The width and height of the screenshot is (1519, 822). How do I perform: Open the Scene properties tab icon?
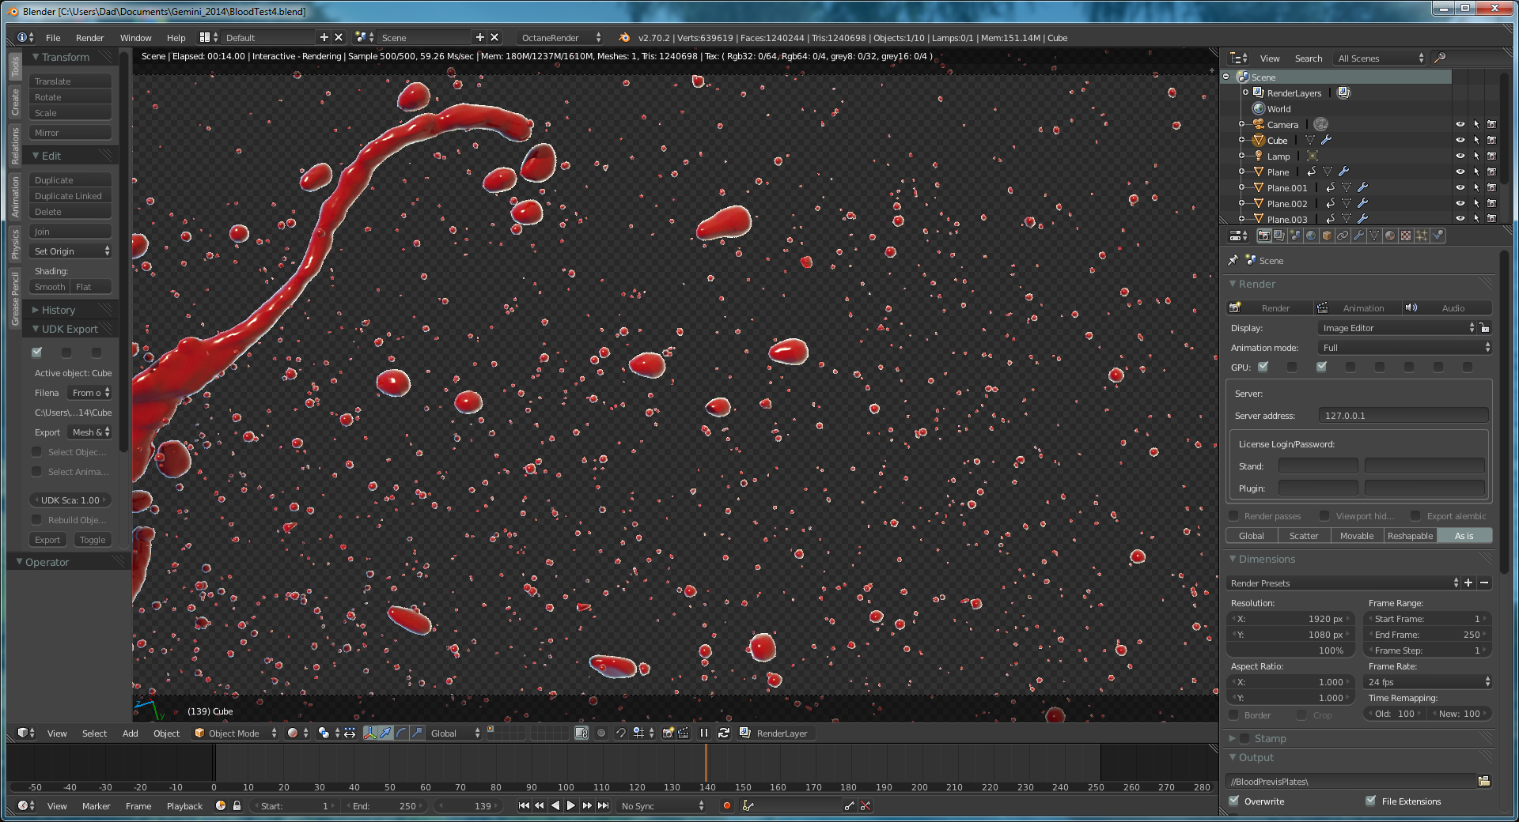coord(1295,236)
